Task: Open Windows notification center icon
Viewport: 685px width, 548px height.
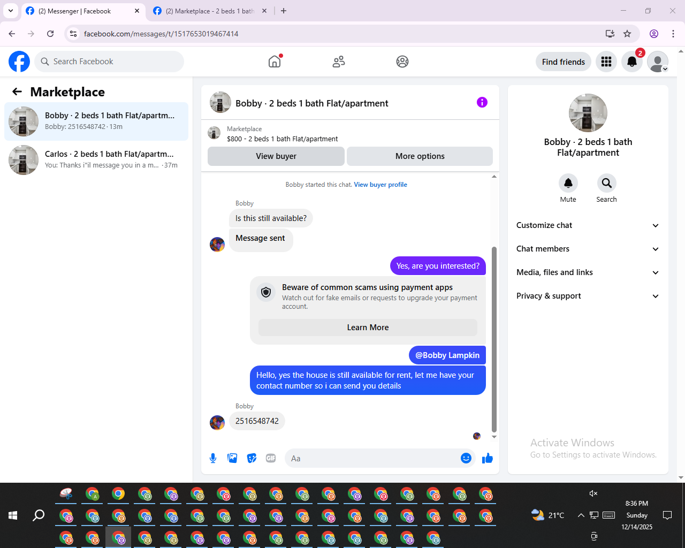Action: (667, 515)
